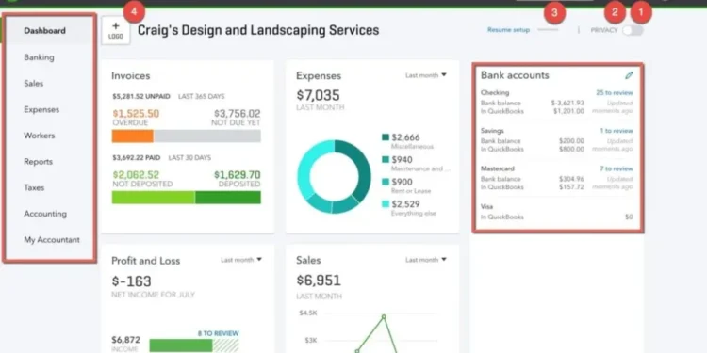Viewport: 707px width, 353px height.
Task: Click the dark green deposited bar
Action: click(x=228, y=198)
